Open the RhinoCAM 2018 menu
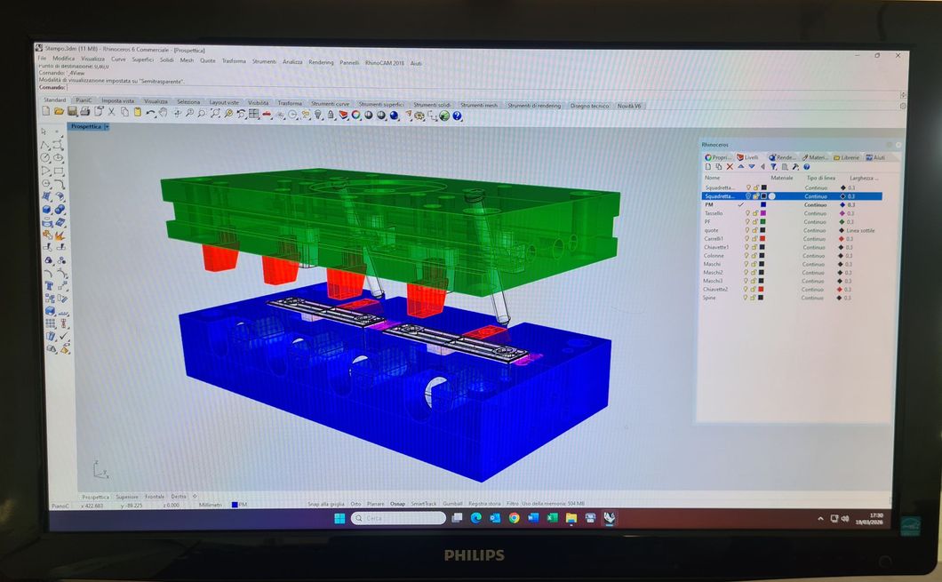Screen dimensions: 942x582 385,62
